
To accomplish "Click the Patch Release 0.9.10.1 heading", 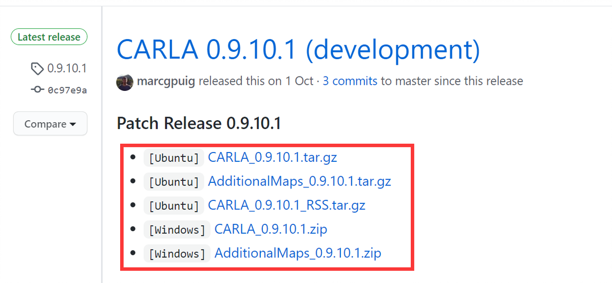I will coord(199,123).
